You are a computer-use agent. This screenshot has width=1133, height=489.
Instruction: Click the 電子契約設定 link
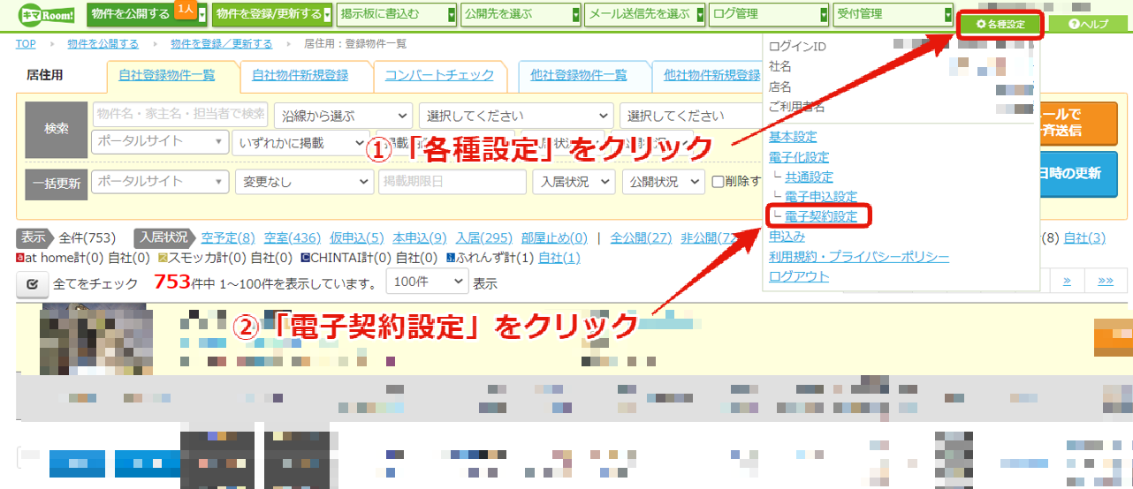tap(821, 216)
